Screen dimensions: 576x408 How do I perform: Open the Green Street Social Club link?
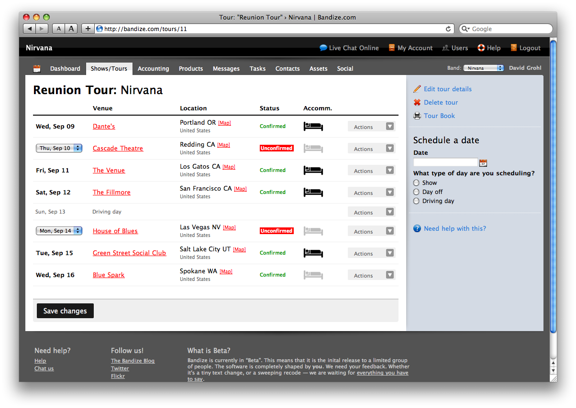[x=129, y=253]
